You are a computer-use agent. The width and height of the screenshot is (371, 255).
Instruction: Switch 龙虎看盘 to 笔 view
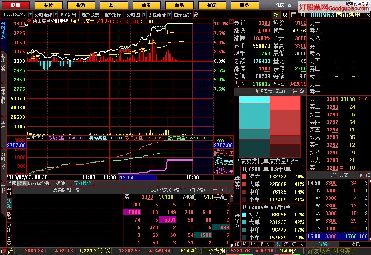[x=302, y=92]
